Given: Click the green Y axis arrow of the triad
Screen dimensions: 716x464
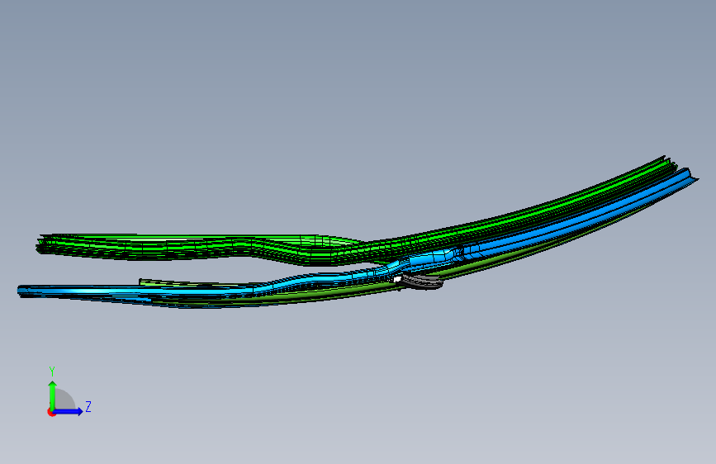Looking at the screenshot, I should coord(52,395).
